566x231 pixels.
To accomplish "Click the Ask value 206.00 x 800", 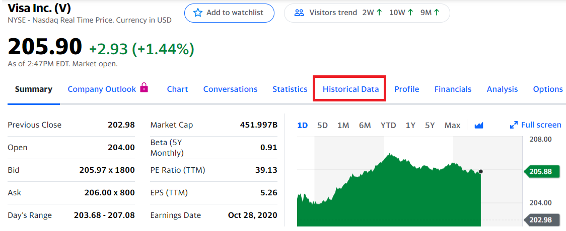I will tap(110, 193).
